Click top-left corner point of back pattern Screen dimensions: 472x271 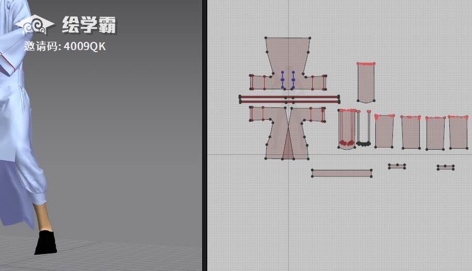[266, 38]
